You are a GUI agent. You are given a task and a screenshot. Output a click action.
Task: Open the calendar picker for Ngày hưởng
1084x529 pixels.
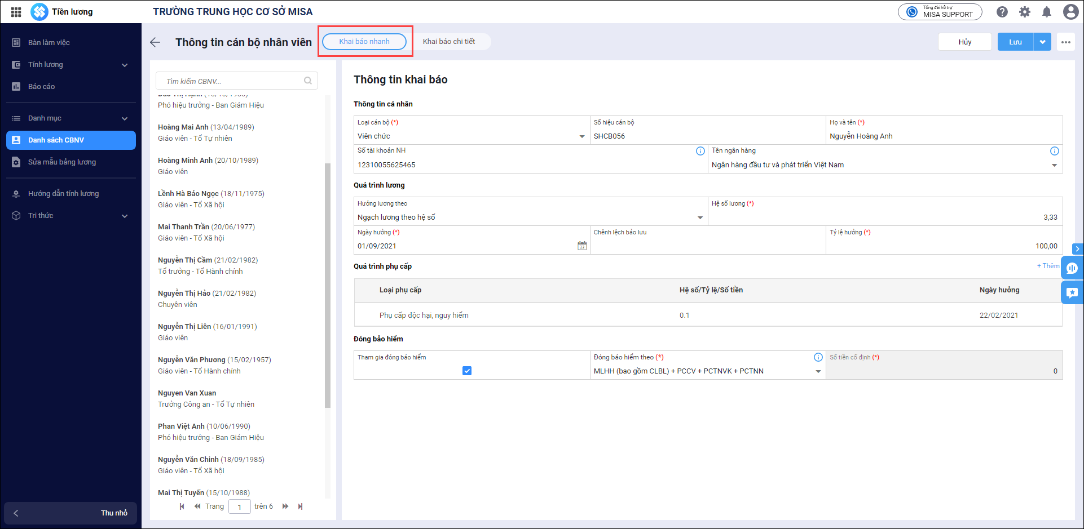582,246
